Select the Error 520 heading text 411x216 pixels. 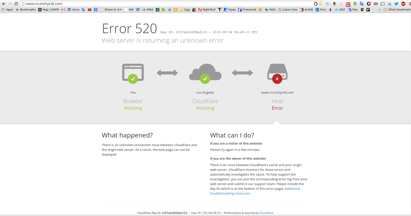129,28
